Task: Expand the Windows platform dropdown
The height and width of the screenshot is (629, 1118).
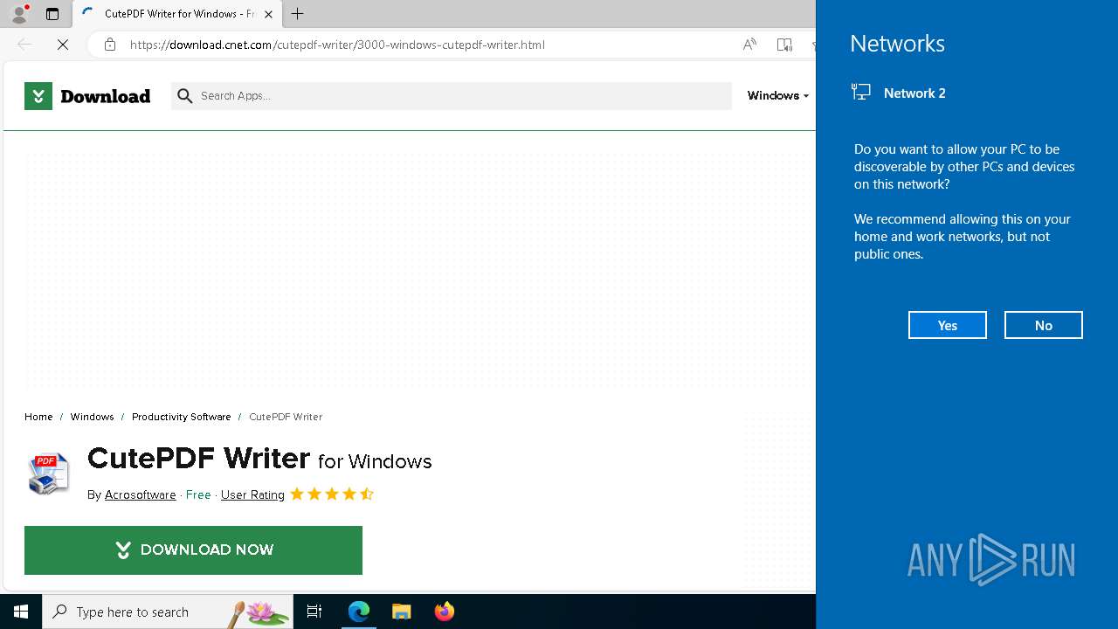Action: point(777,95)
